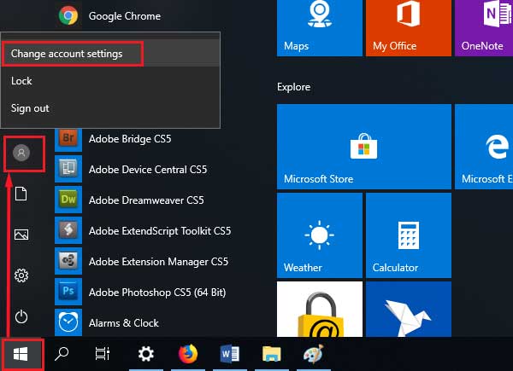
Task: Open Settings gear on the taskbar
Action: (146, 354)
